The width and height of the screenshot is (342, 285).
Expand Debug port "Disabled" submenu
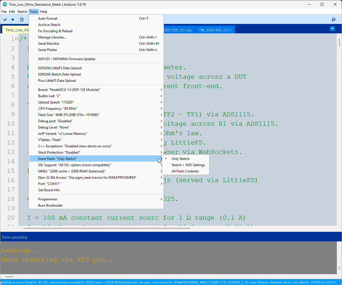click(96, 121)
